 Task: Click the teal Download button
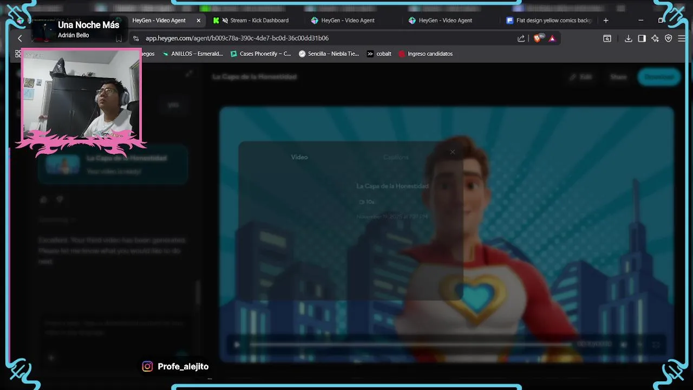(x=659, y=77)
